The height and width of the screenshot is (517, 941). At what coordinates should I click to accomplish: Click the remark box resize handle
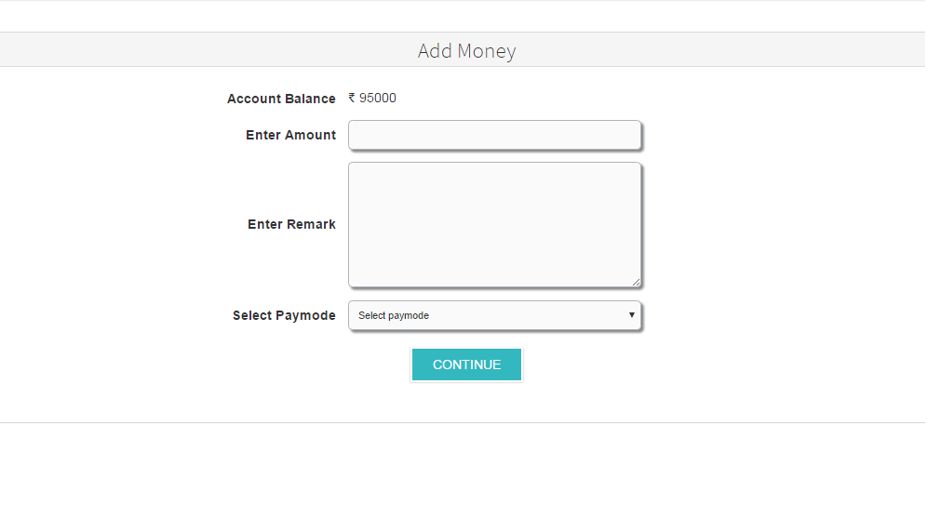(637, 282)
